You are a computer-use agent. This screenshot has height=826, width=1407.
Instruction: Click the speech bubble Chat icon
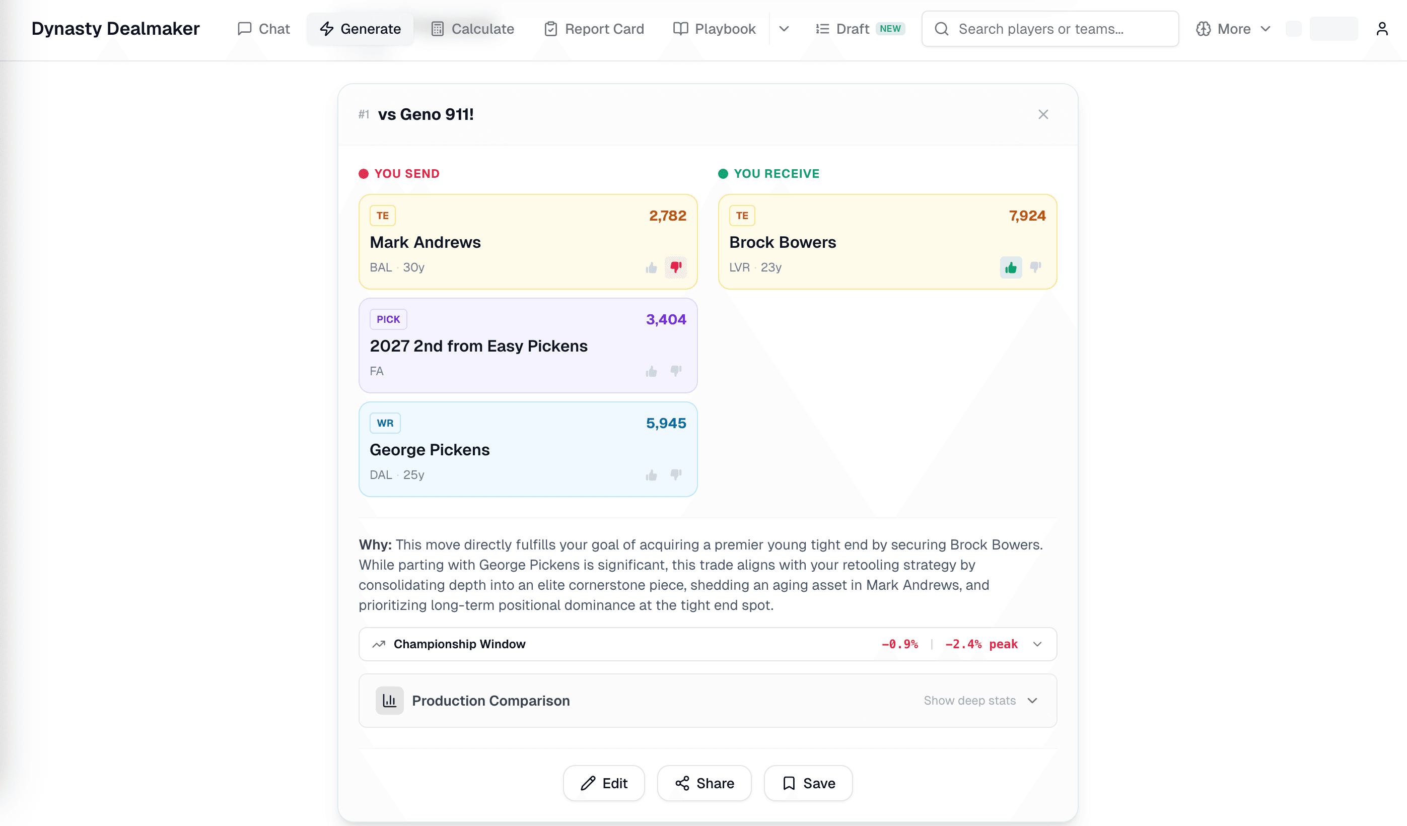[244, 29]
